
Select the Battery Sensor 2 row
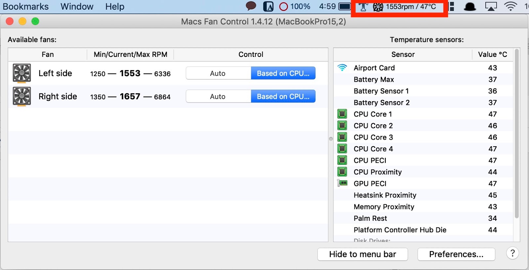tap(423, 103)
